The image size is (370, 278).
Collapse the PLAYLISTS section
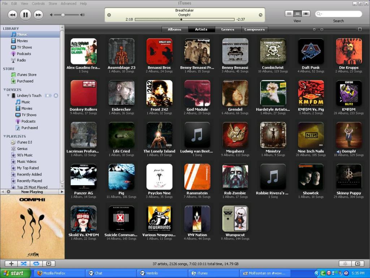coord(5,136)
